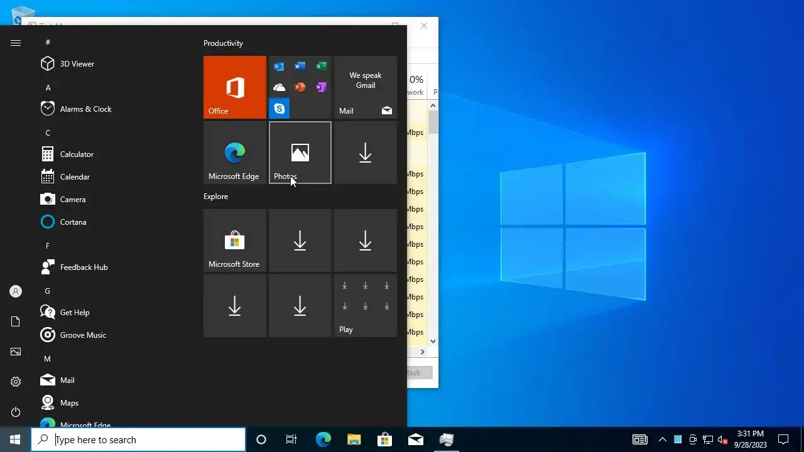Click download tile right of Photos

366,153
